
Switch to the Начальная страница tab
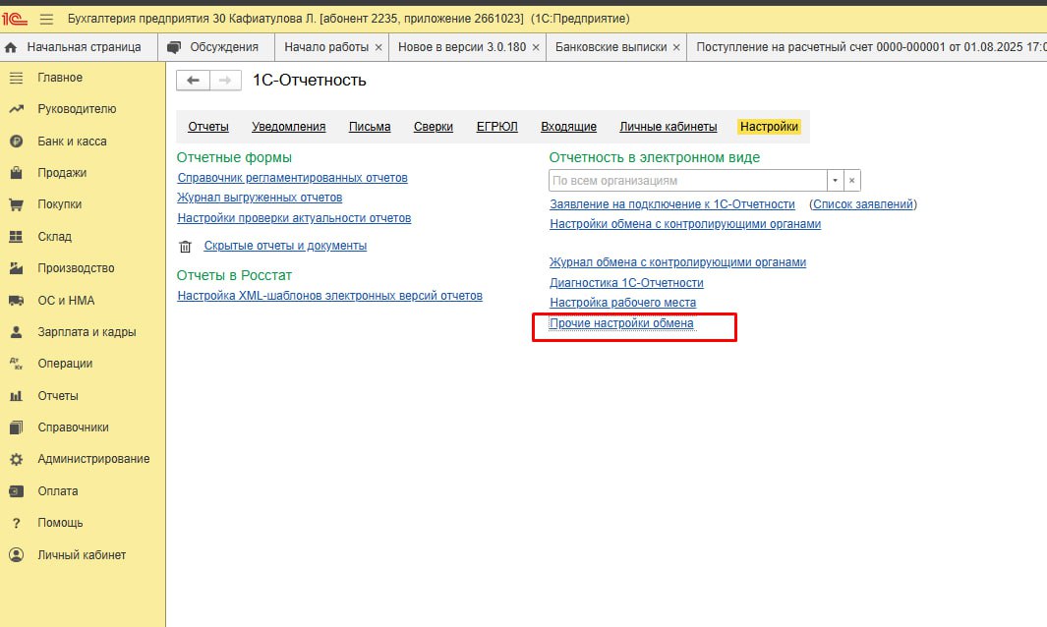pos(80,47)
